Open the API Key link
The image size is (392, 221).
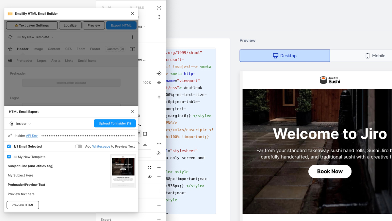point(32,136)
